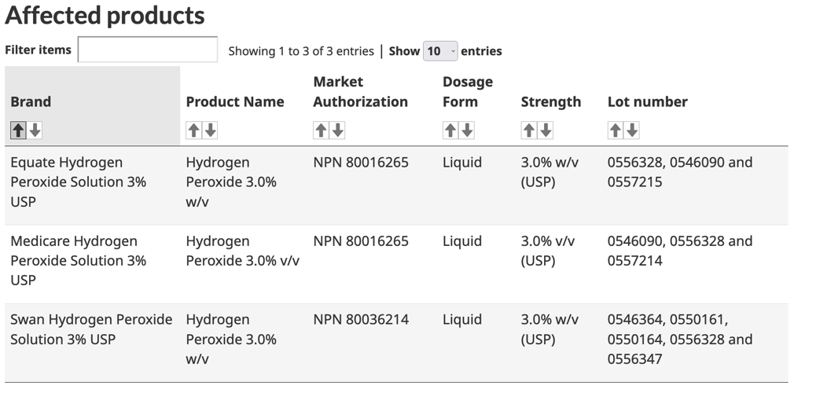827x393 pixels.
Task: Select the Medicare Hydrogen Peroxide brand cell
Action: 78,260
